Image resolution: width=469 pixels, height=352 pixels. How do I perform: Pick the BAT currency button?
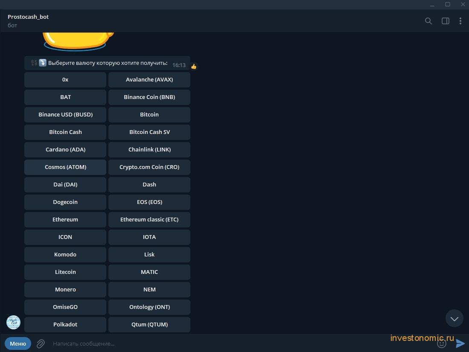65,97
